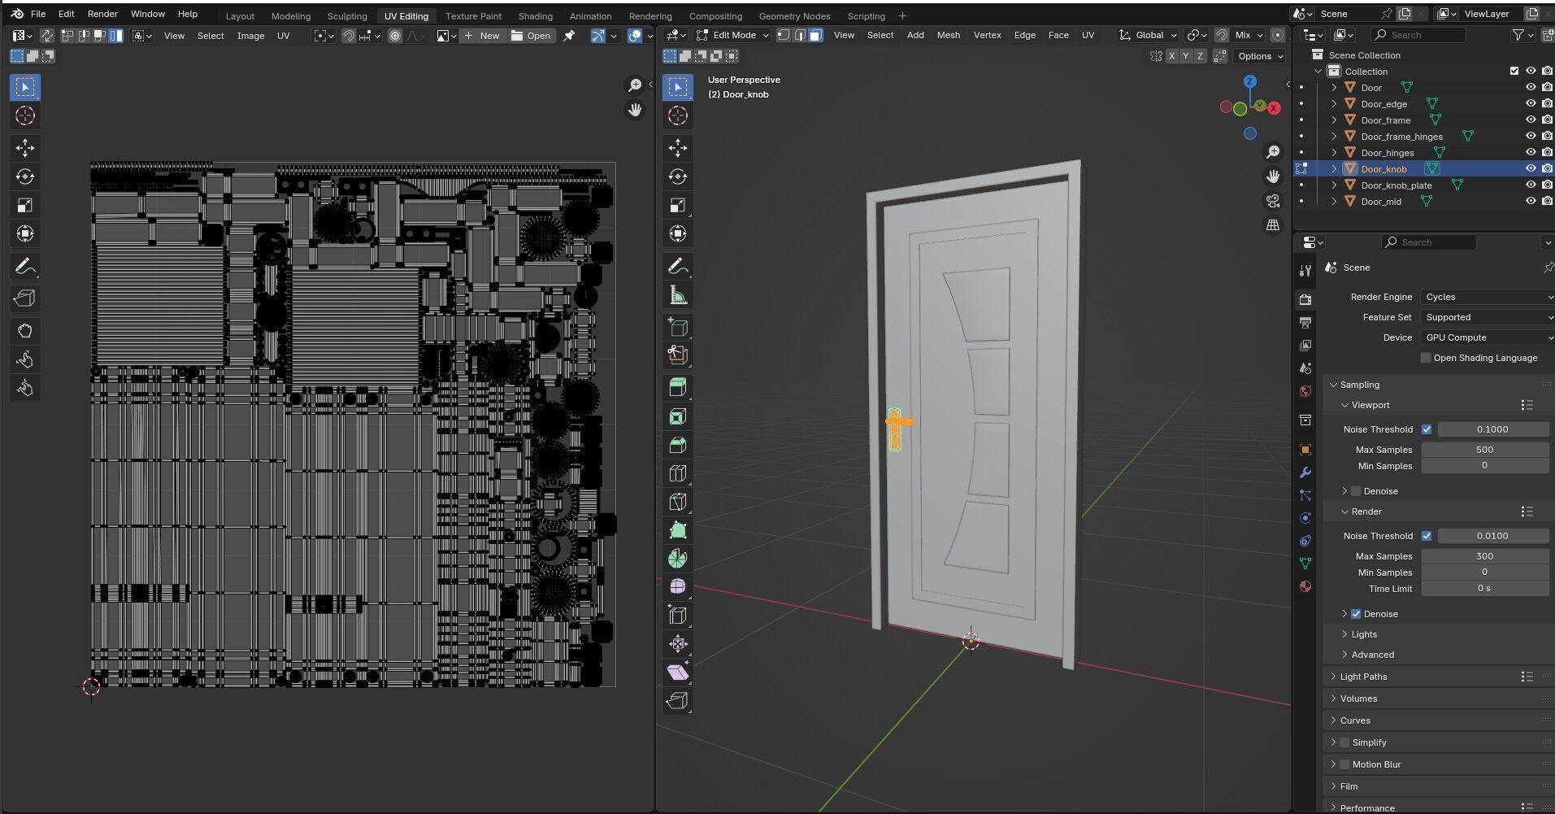This screenshot has width=1555, height=814.
Task: Select the Measure tool in 3D viewport
Action: pos(678,294)
